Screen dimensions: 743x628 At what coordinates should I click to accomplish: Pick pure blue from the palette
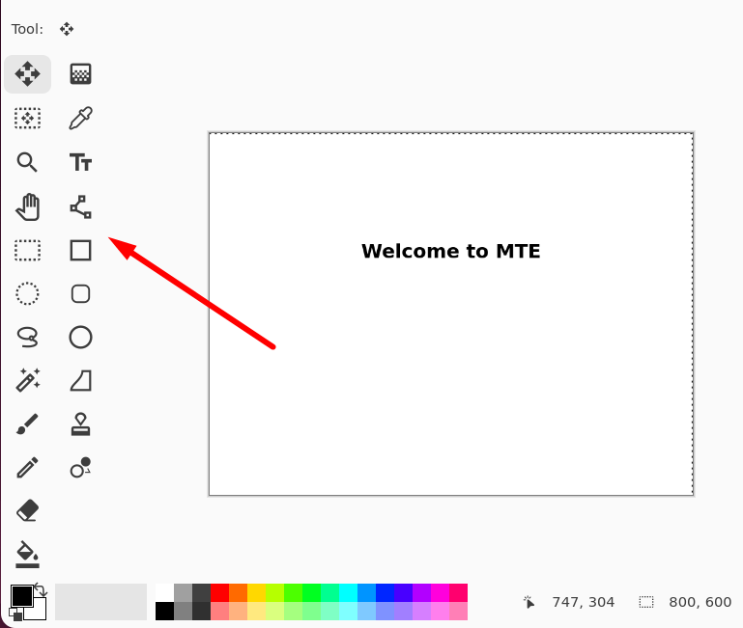pos(385,593)
